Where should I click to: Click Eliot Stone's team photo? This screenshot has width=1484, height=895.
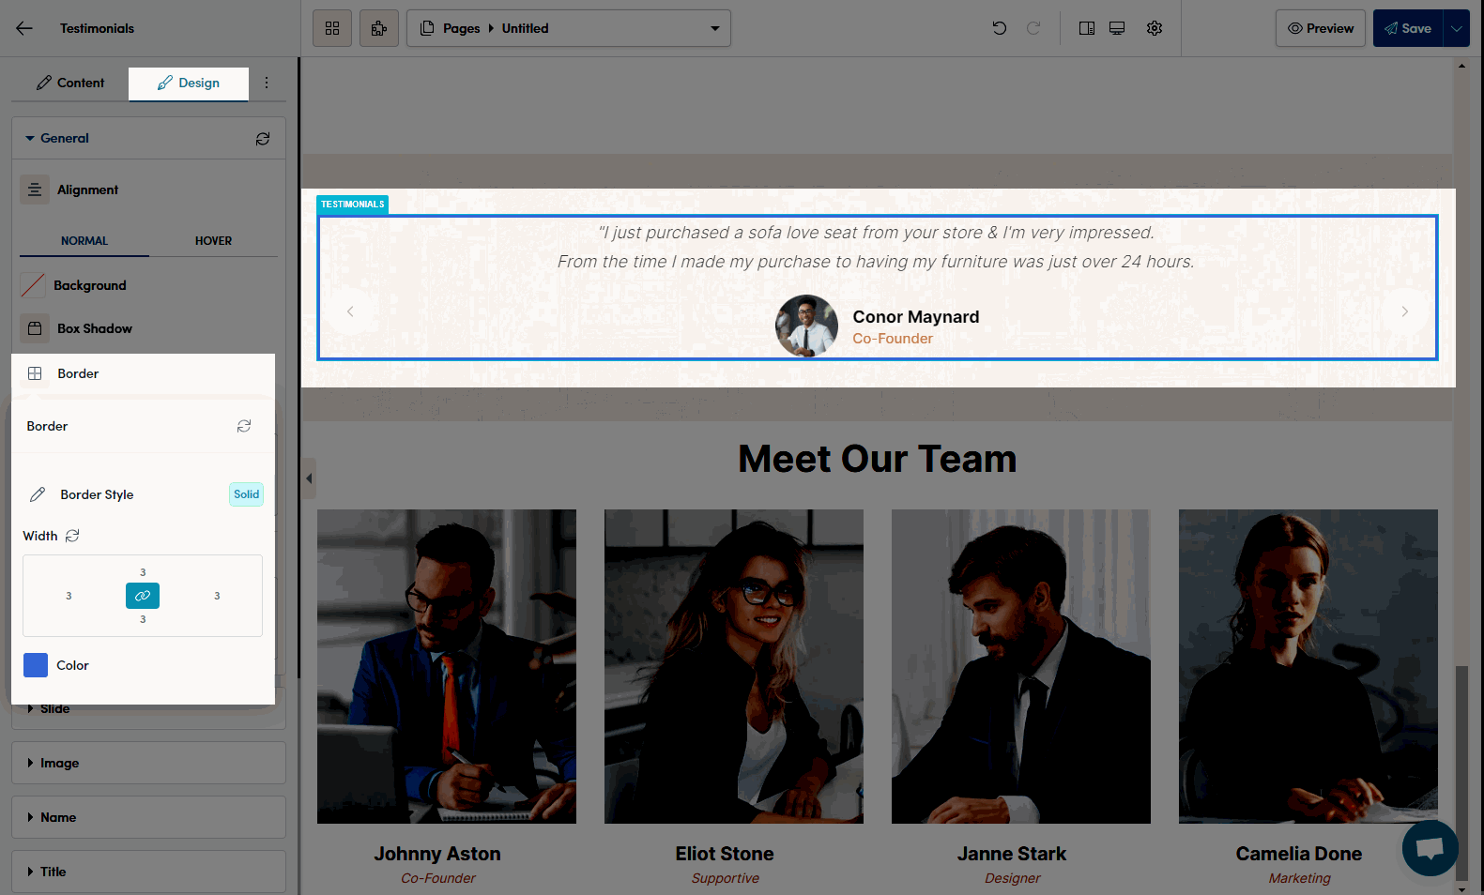coord(734,666)
